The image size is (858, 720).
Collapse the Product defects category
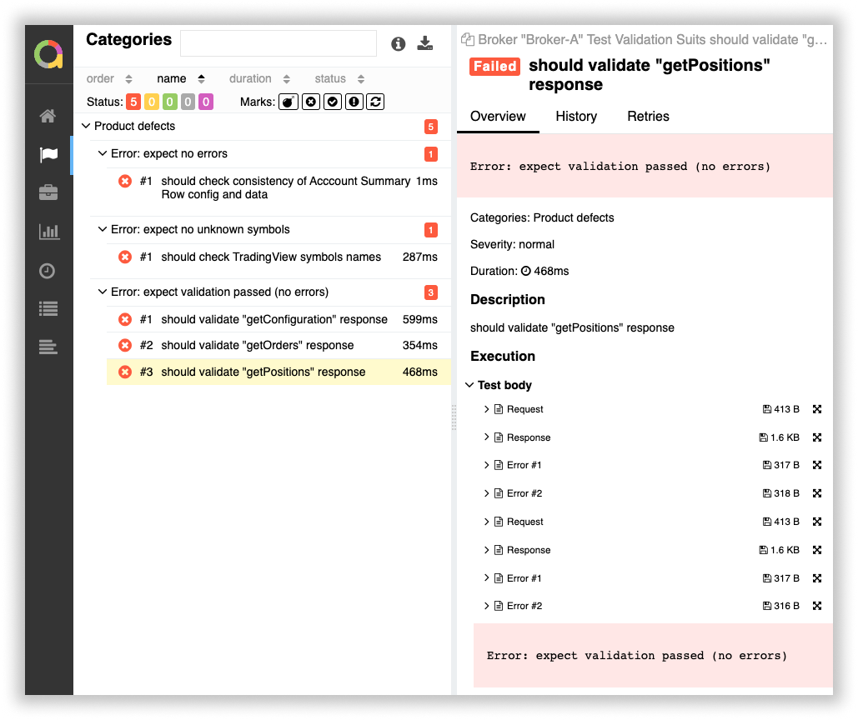(x=86, y=126)
